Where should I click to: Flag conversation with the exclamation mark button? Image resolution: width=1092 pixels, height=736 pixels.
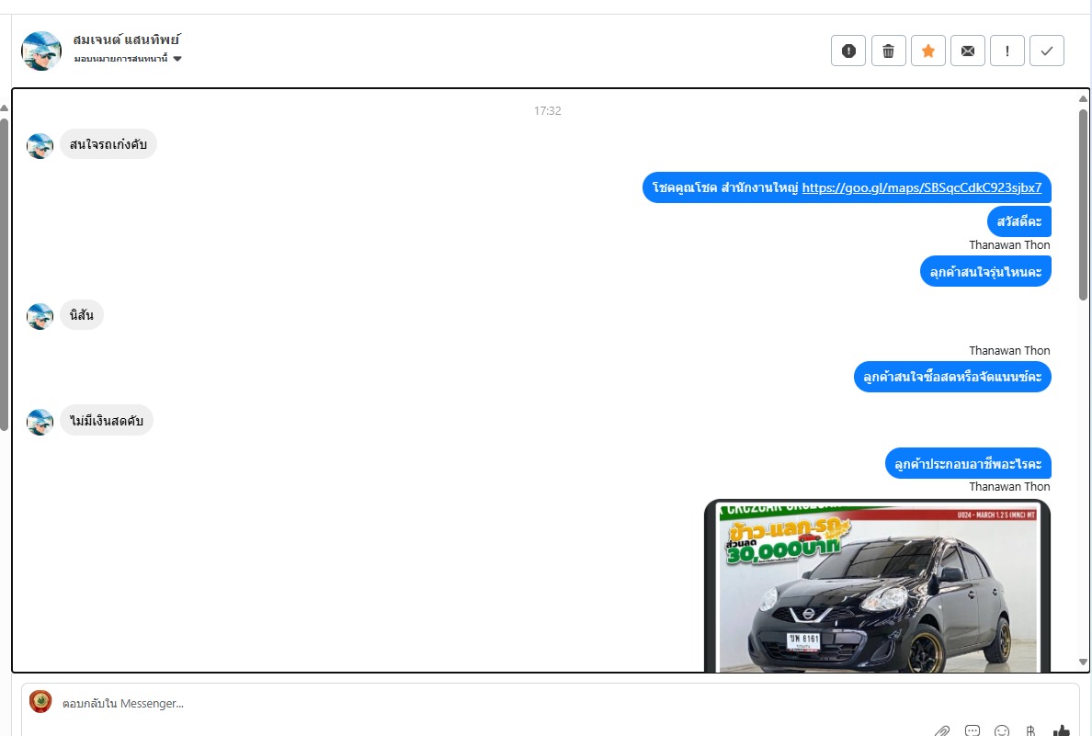coord(1007,51)
